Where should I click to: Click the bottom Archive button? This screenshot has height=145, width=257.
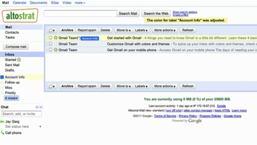[67, 86]
